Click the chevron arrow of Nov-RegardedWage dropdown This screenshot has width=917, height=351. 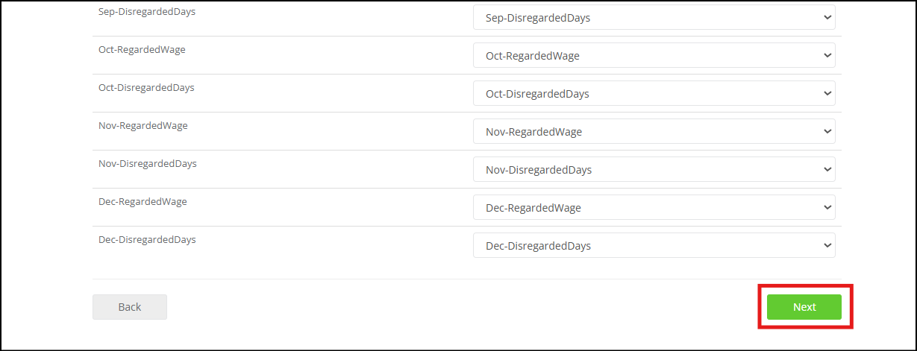(827, 131)
